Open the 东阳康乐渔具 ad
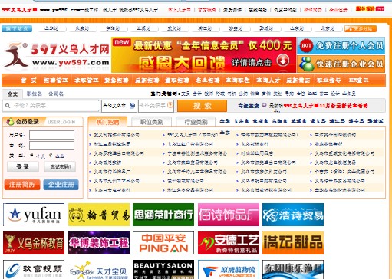Image resolution: width=392 pixels, height=279 pixels. (293, 270)
